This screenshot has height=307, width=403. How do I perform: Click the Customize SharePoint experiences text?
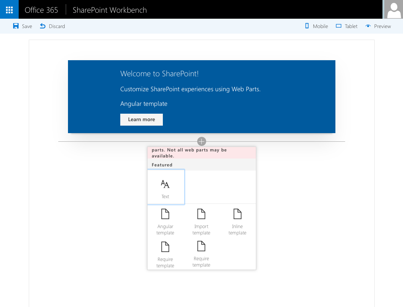click(x=190, y=89)
